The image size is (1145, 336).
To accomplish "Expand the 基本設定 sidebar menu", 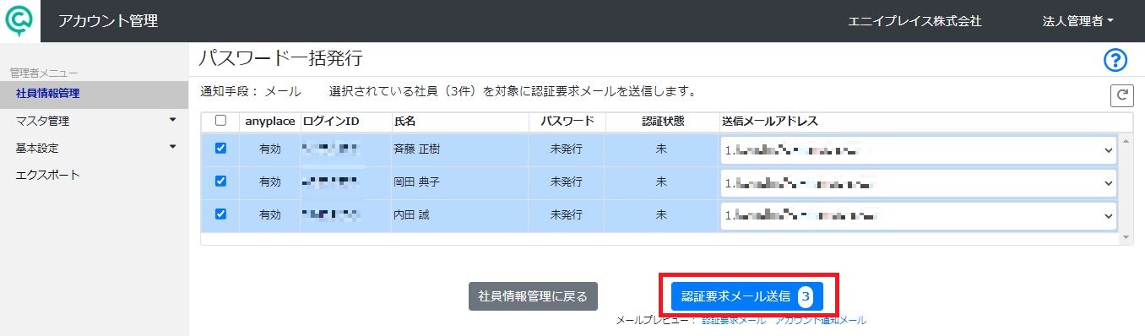I will tap(94, 148).
